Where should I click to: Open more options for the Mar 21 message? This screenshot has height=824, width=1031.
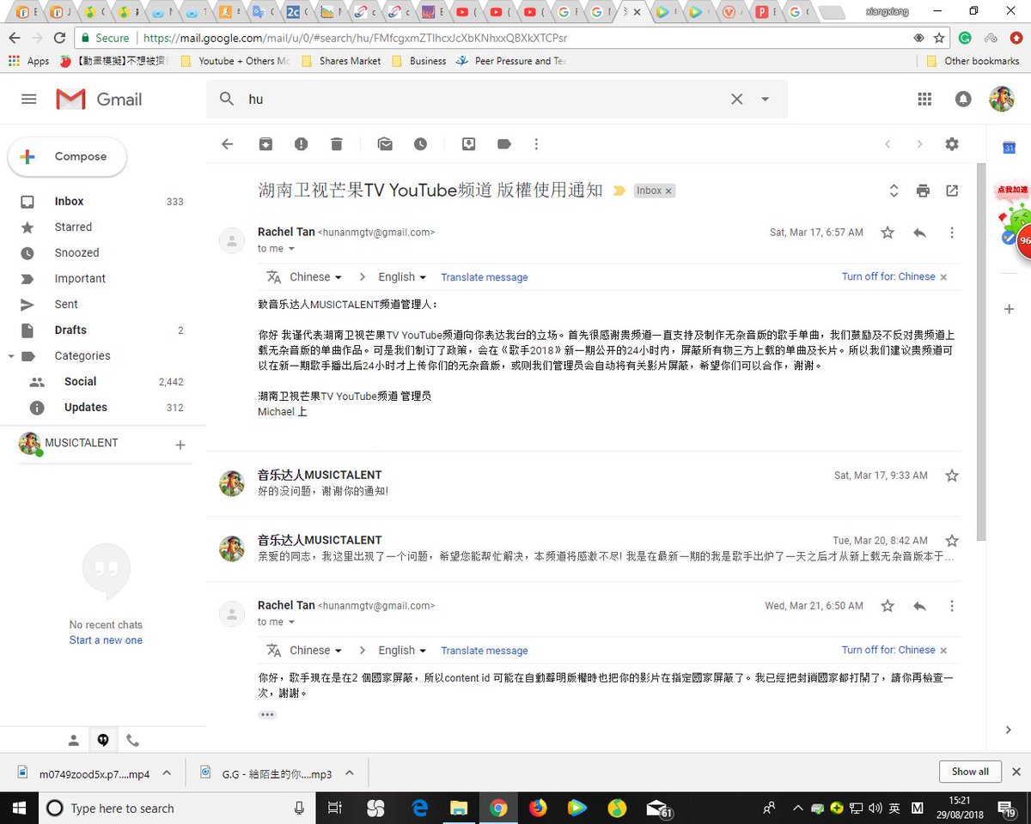point(952,606)
